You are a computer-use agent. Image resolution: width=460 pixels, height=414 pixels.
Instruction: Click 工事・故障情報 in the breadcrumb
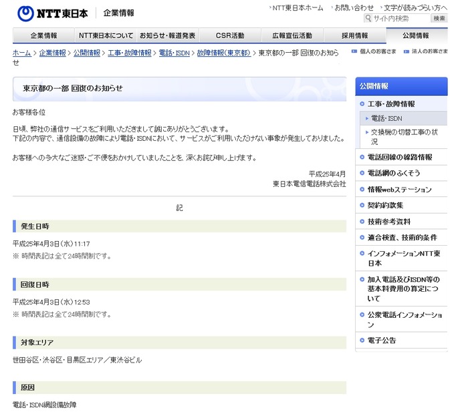130,53
